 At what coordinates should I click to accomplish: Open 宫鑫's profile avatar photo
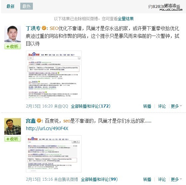(x=13, y=126)
